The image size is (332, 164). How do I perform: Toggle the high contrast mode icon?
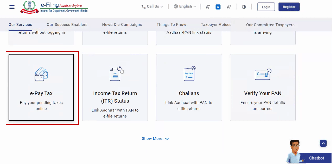[x=244, y=7]
